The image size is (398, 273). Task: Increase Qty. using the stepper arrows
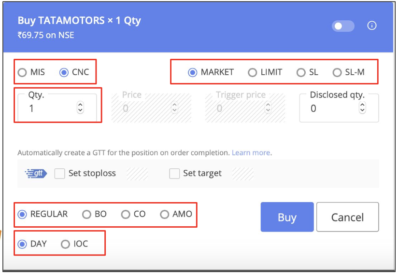[x=81, y=105]
